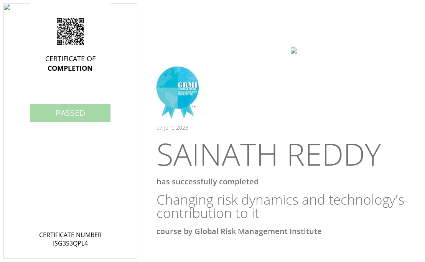Click the broken image icon above the badge
The image size is (425, 262).
point(294,50)
